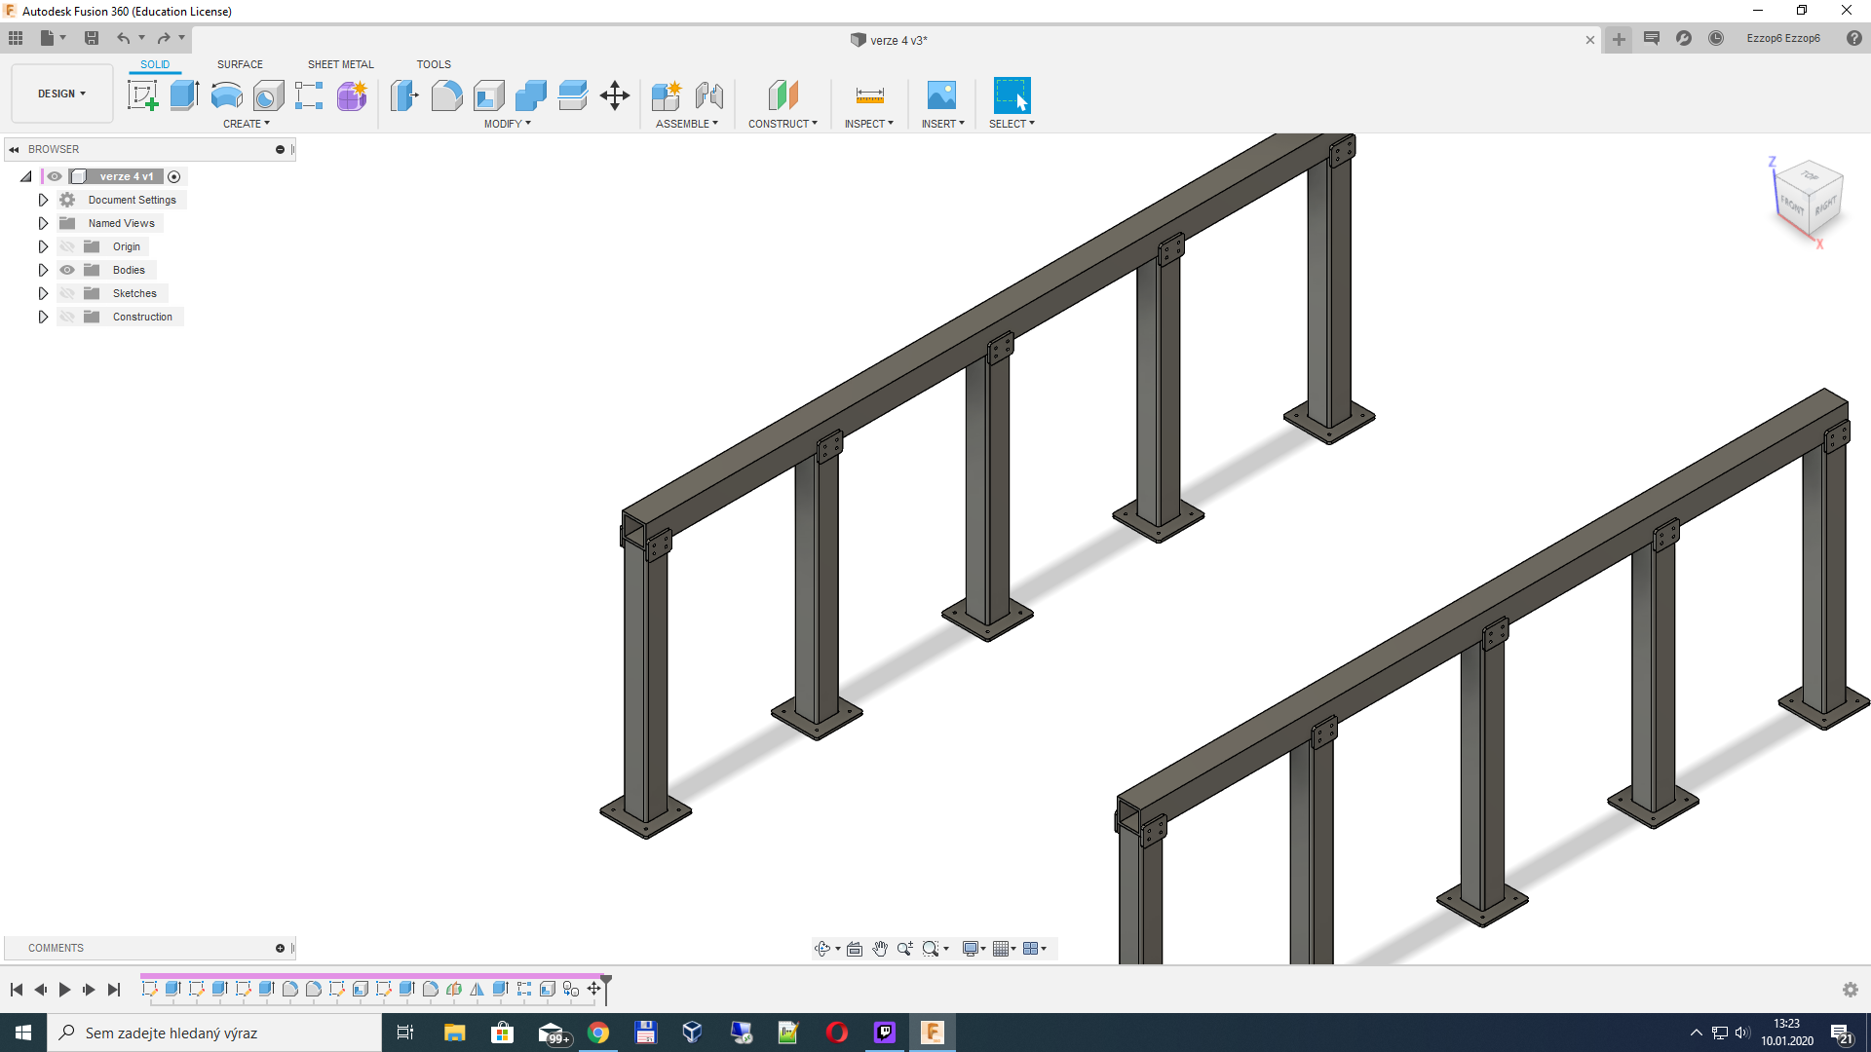Expand the Document Settings node
The image size is (1871, 1052).
[43, 200]
